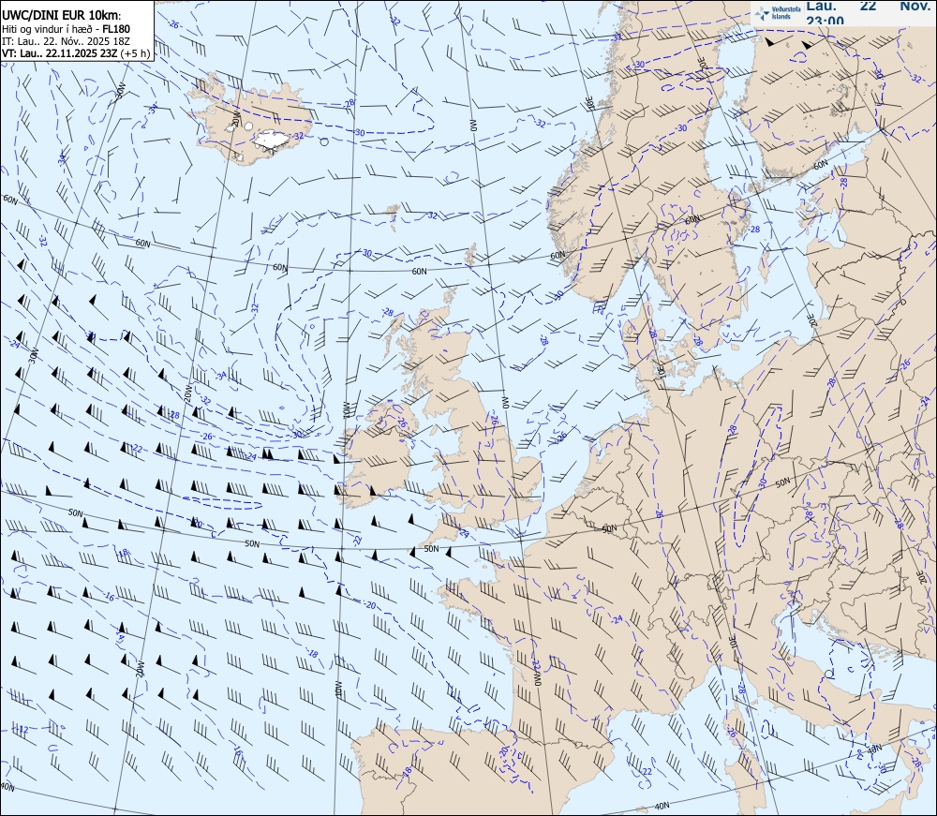Click the 'IT: Lau.. 22. Nóv.. 2025 18Z' line
The width and height of the screenshot is (937, 816).
coord(66,40)
